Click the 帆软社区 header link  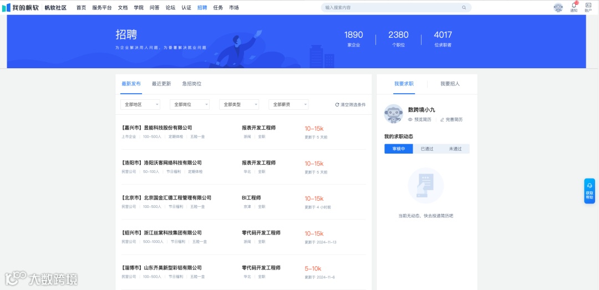tap(55, 8)
